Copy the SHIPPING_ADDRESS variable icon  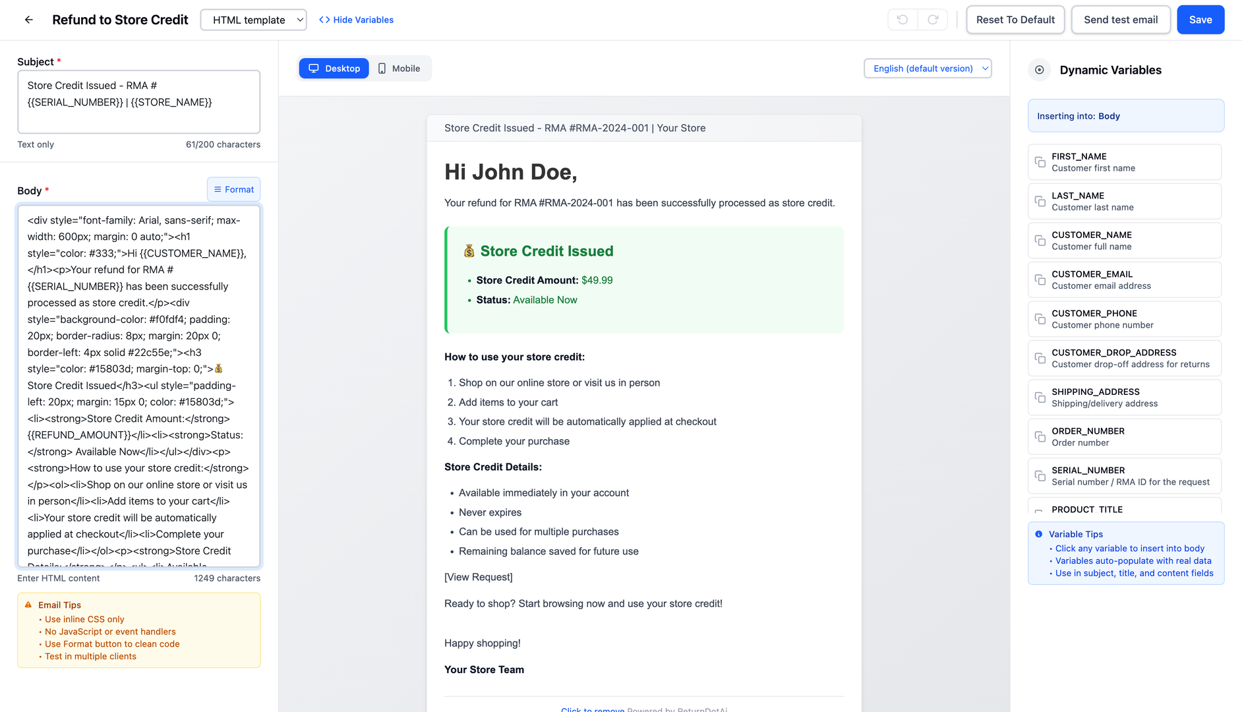click(1040, 398)
